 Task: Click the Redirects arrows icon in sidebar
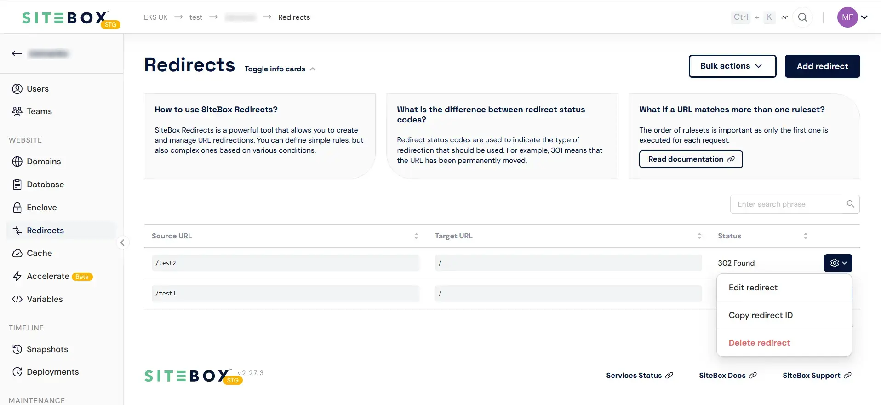point(17,231)
